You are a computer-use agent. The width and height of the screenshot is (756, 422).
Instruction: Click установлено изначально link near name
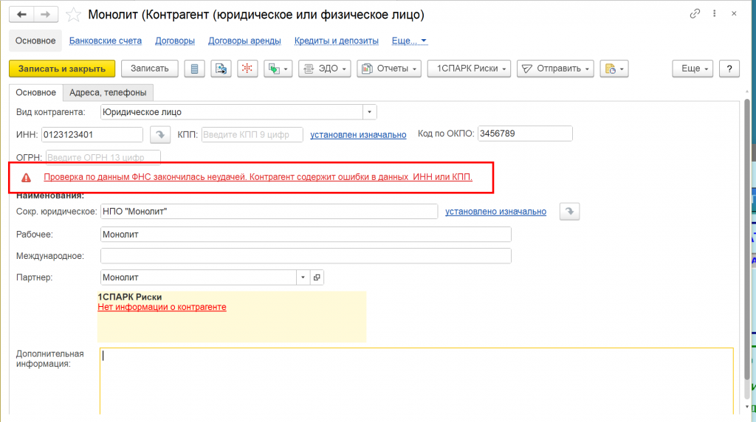pos(495,212)
